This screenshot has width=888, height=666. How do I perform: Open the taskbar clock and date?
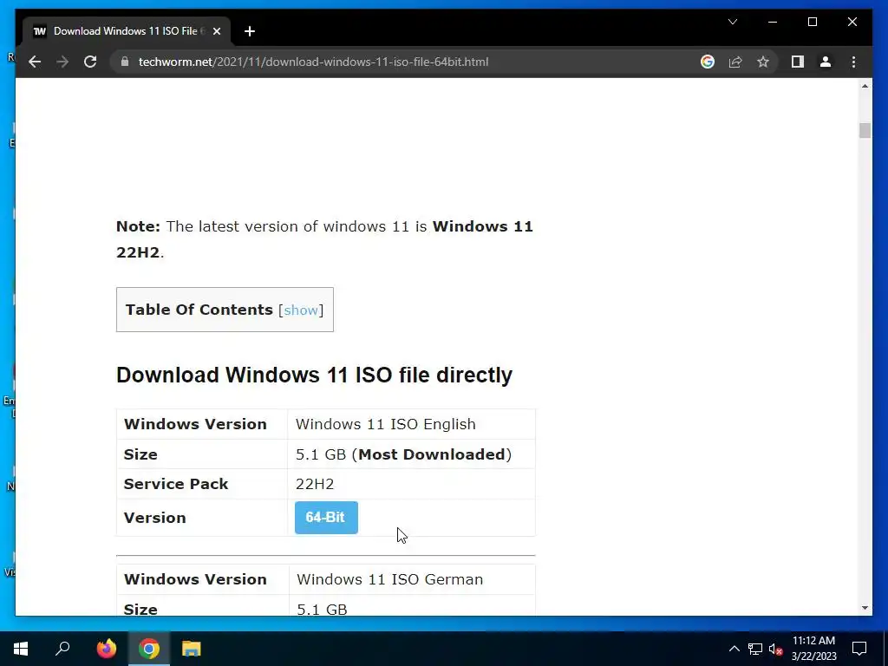point(813,649)
